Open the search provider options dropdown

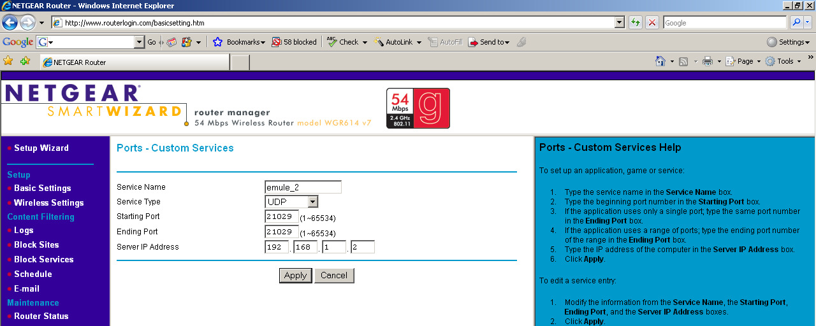tap(808, 23)
